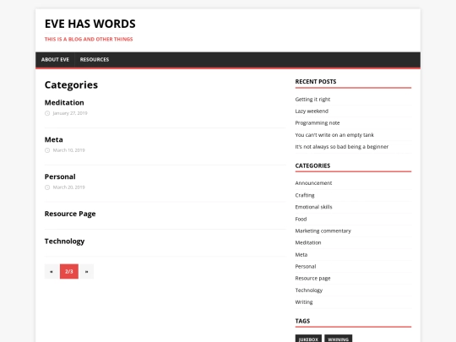456x342 pixels.
Task: Click the Jukebox tag
Action: click(308, 339)
